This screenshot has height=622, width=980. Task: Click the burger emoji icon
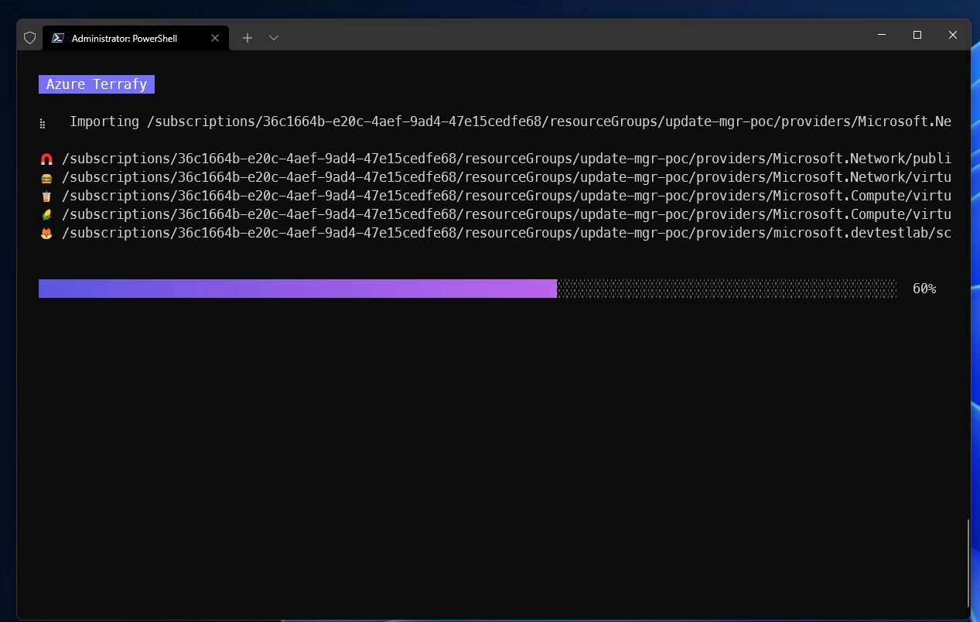tap(46, 178)
